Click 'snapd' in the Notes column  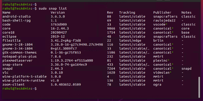(187, 69)
